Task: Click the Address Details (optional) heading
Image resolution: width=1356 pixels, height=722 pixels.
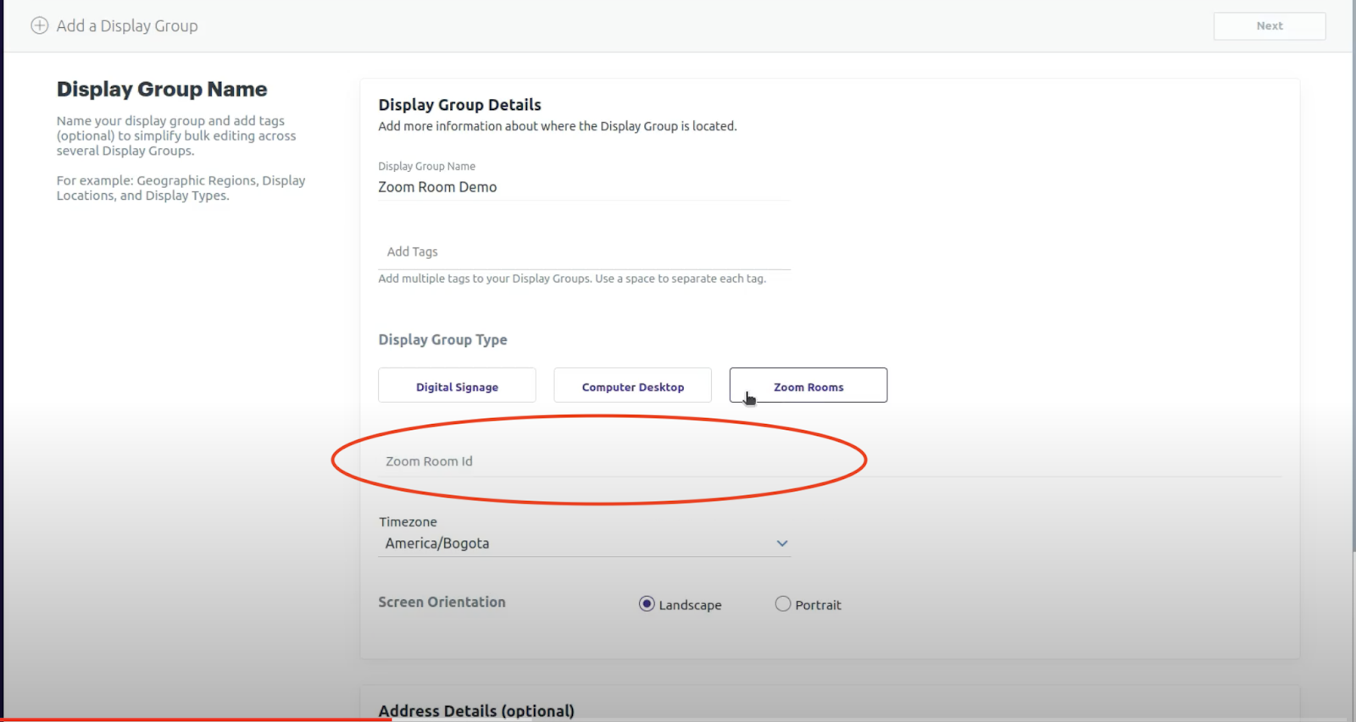Action: coord(476,710)
